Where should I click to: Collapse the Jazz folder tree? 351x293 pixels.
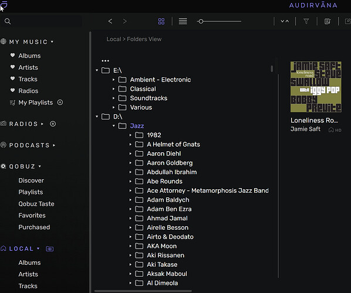(x=114, y=126)
